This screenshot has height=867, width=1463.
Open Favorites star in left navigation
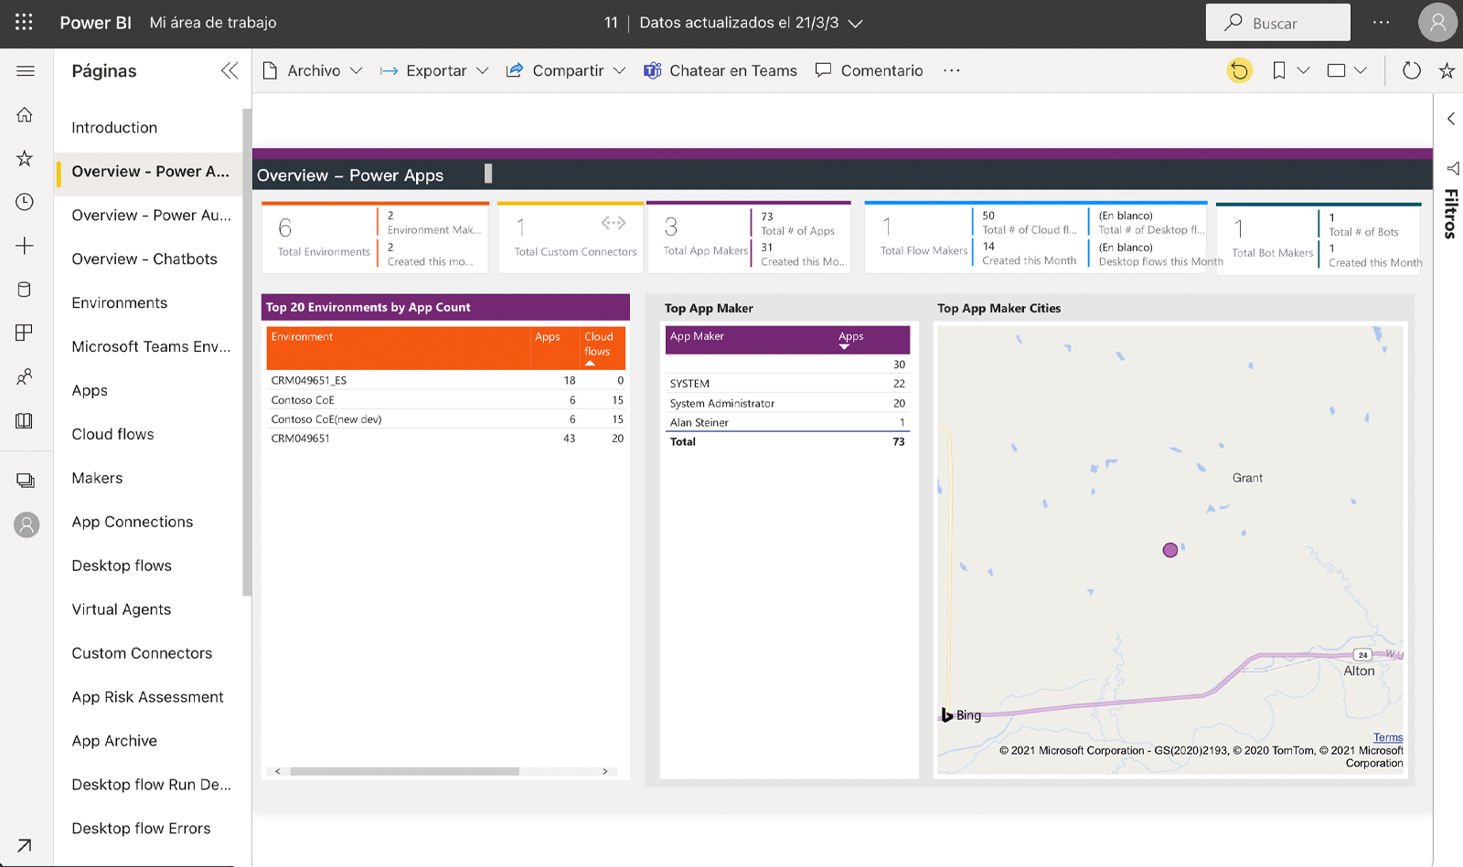[x=25, y=159]
